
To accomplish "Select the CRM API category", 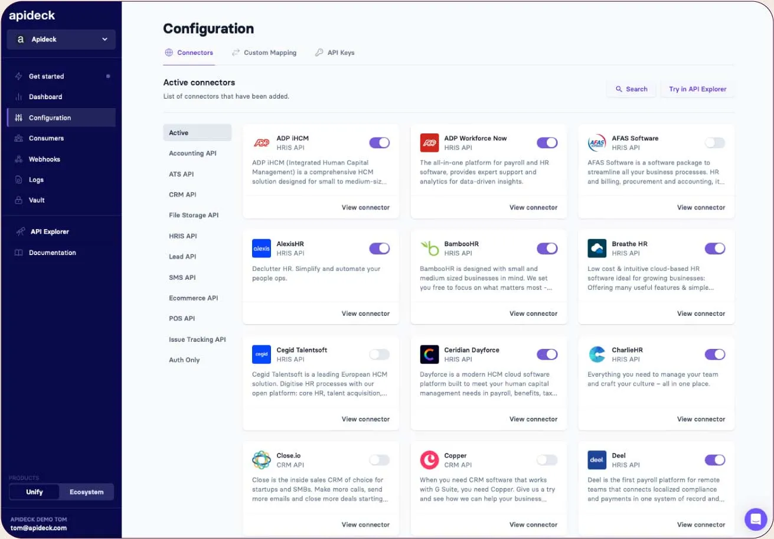I will coord(182,195).
